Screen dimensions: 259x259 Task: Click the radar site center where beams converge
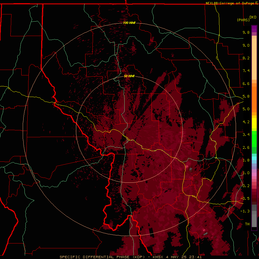(129, 129)
